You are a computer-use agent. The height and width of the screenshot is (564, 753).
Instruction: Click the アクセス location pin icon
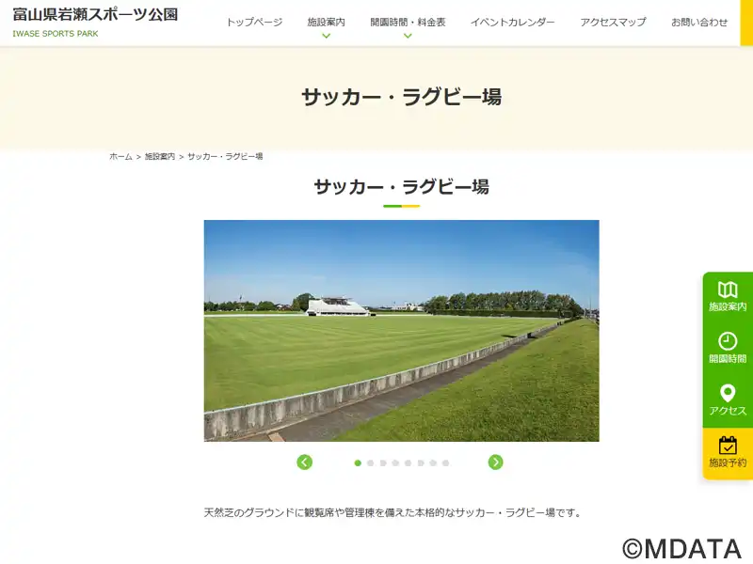728,393
